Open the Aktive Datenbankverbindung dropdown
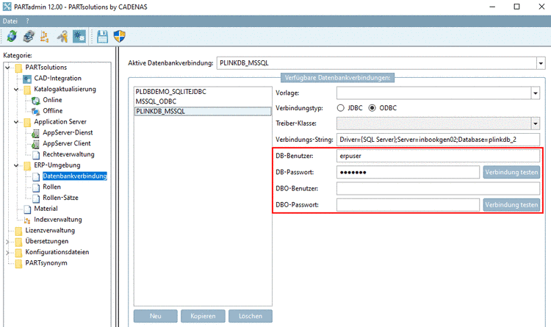 pyautogui.click(x=541, y=63)
